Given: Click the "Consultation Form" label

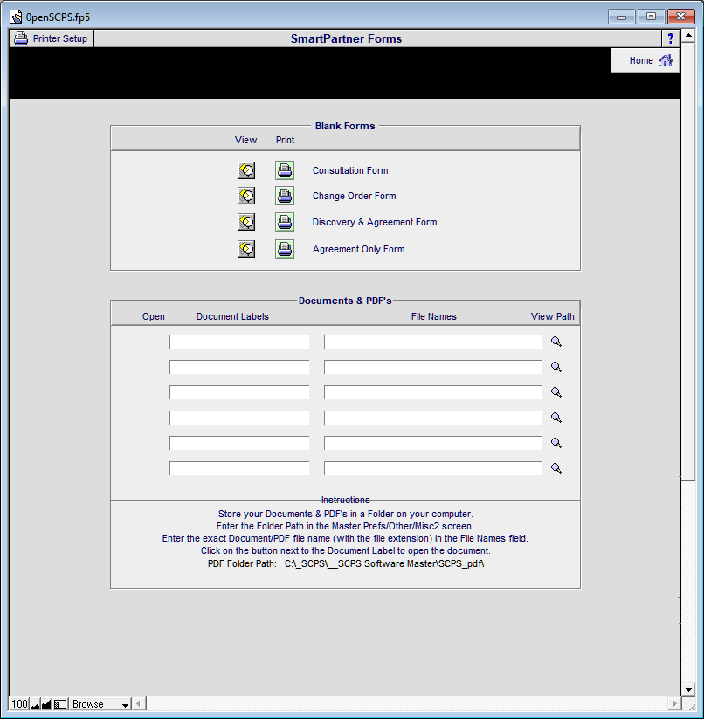Looking at the screenshot, I should coord(350,170).
